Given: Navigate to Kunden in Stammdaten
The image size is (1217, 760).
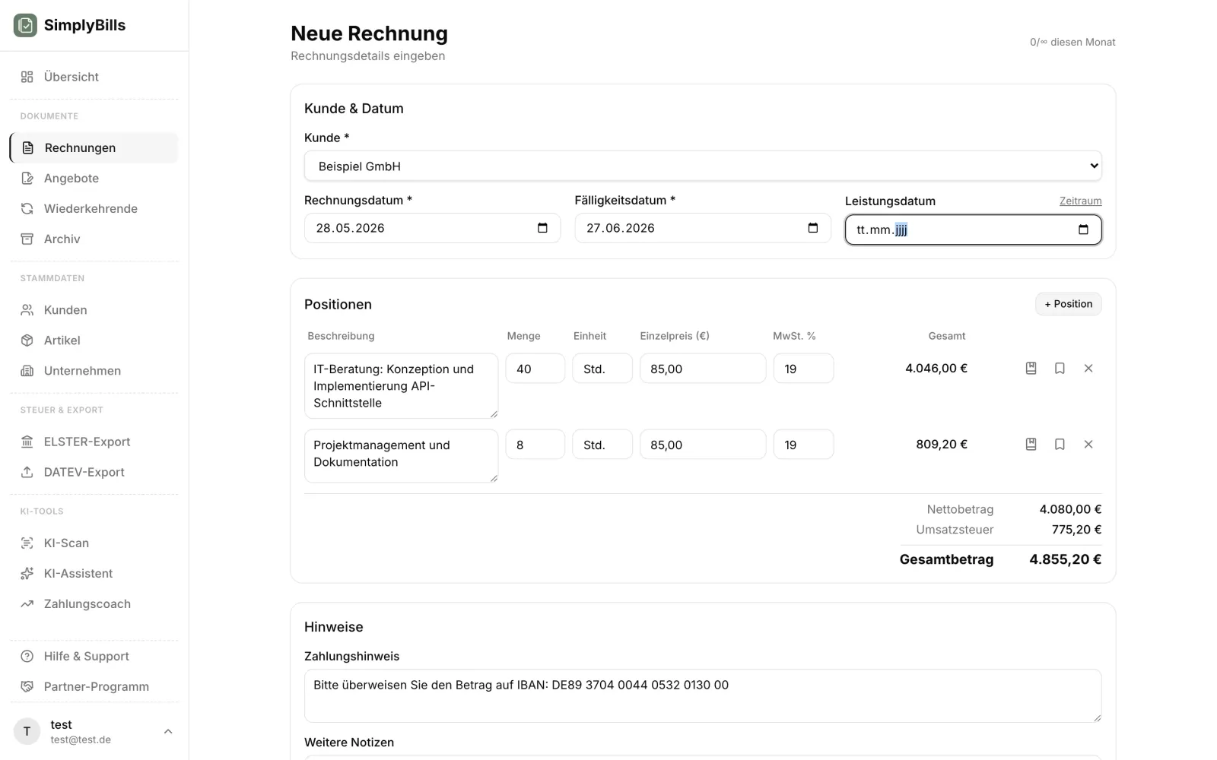Looking at the screenshot, I should pos(94,310).
